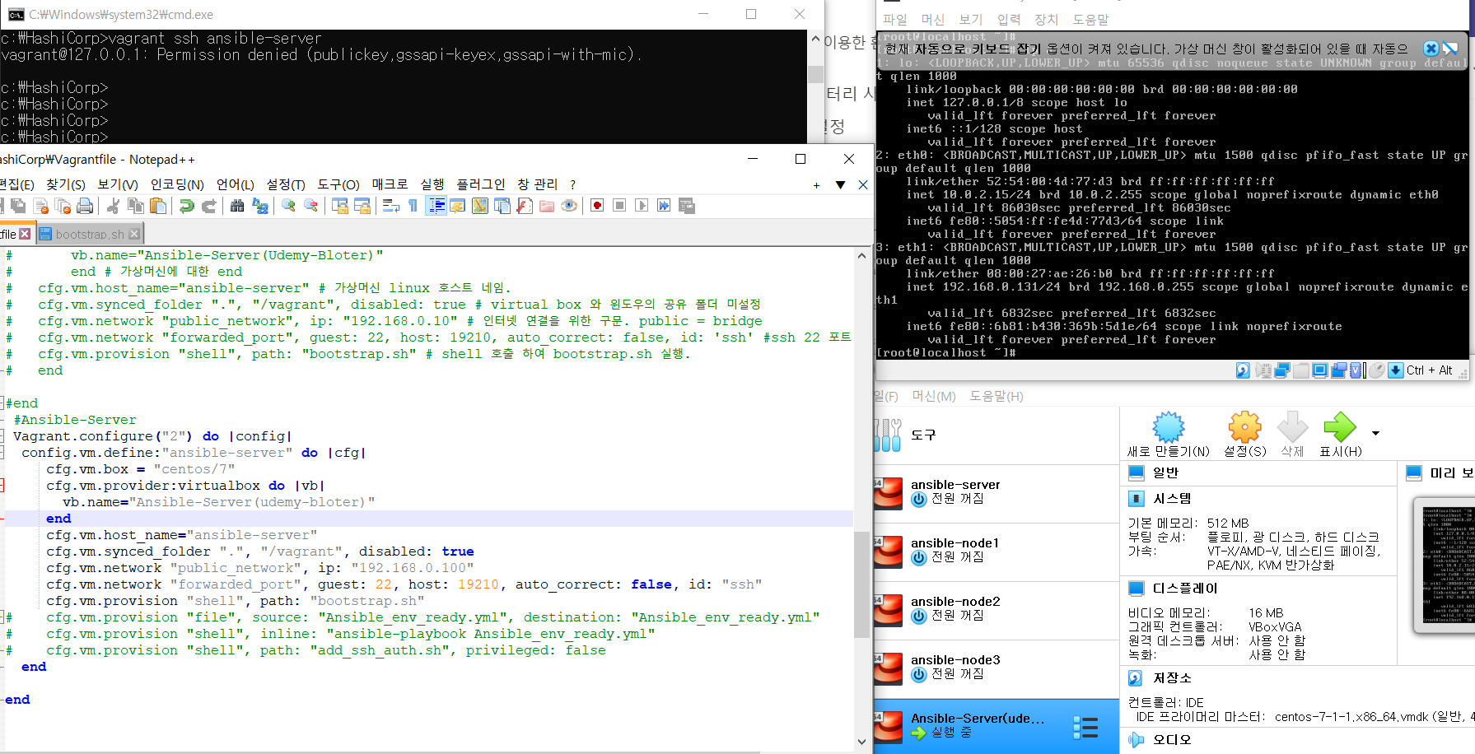Run macro multiple times icon
This screenshot has width=1475, height=754.
pos(664,206)
